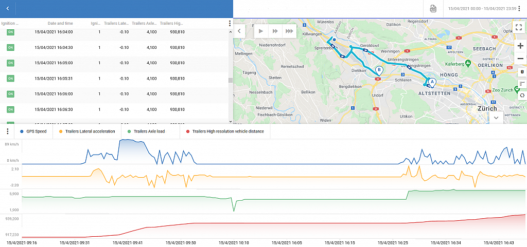The height and width of the screenshot is (247, 527).
Task: Play route at triple fast-forward speed
Action: [x=290, y=31]
